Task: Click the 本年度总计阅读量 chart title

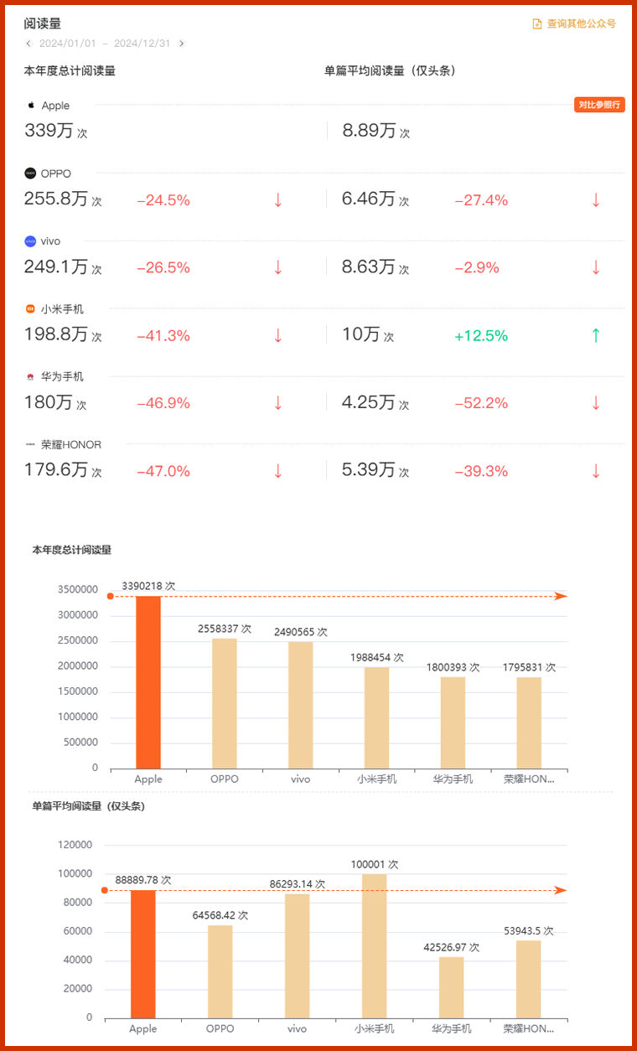Action: coord(72,551)
